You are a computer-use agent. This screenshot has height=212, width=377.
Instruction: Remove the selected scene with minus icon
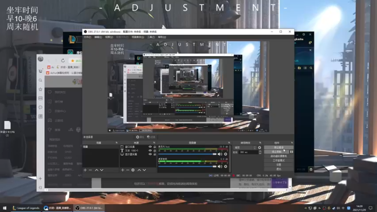click(x=90, y=170)
